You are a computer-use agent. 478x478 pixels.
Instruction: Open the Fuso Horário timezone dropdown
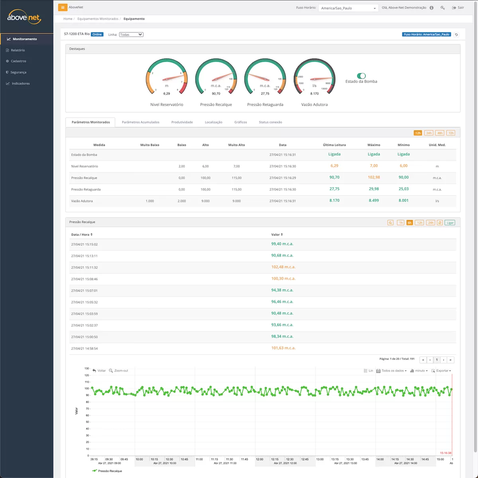point(348,8)
